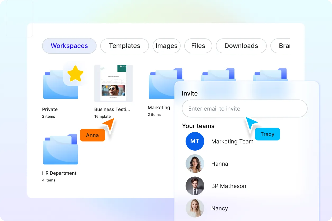Select the partially visible Brand tab
The width and height of the screenshot is (332, 221).
coord(282,46)
